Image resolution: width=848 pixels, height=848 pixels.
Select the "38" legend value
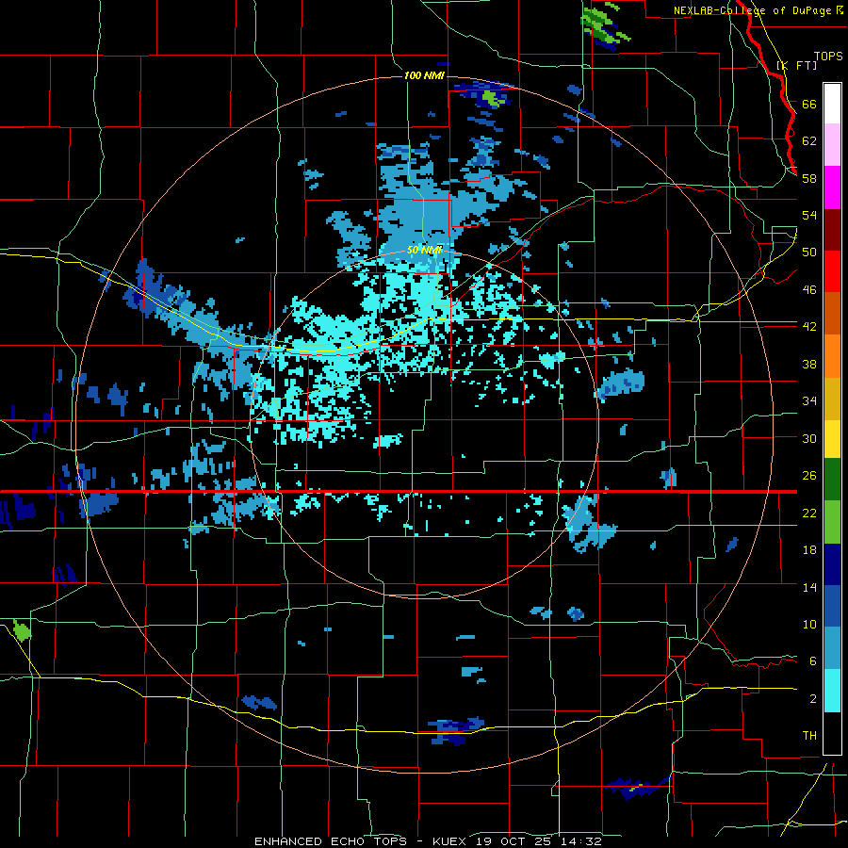tap(809, 364)
